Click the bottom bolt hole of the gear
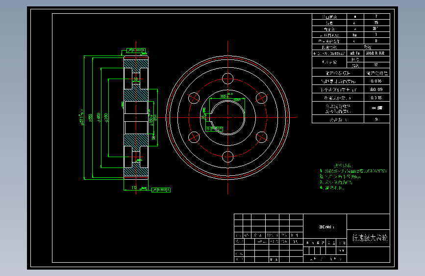Image resolution: width=425 pixels, height=276 pixels. pos(227,157)
